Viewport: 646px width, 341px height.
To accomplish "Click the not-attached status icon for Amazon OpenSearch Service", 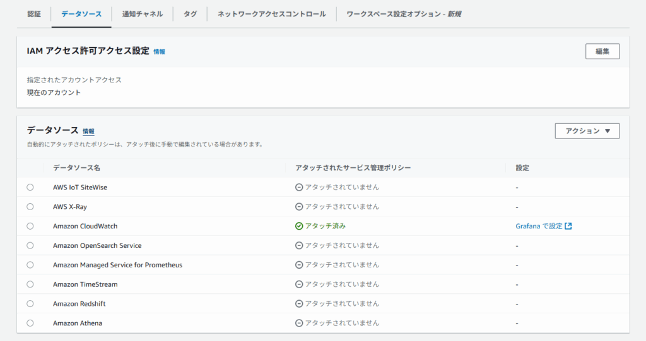I will tap(299, 245).
